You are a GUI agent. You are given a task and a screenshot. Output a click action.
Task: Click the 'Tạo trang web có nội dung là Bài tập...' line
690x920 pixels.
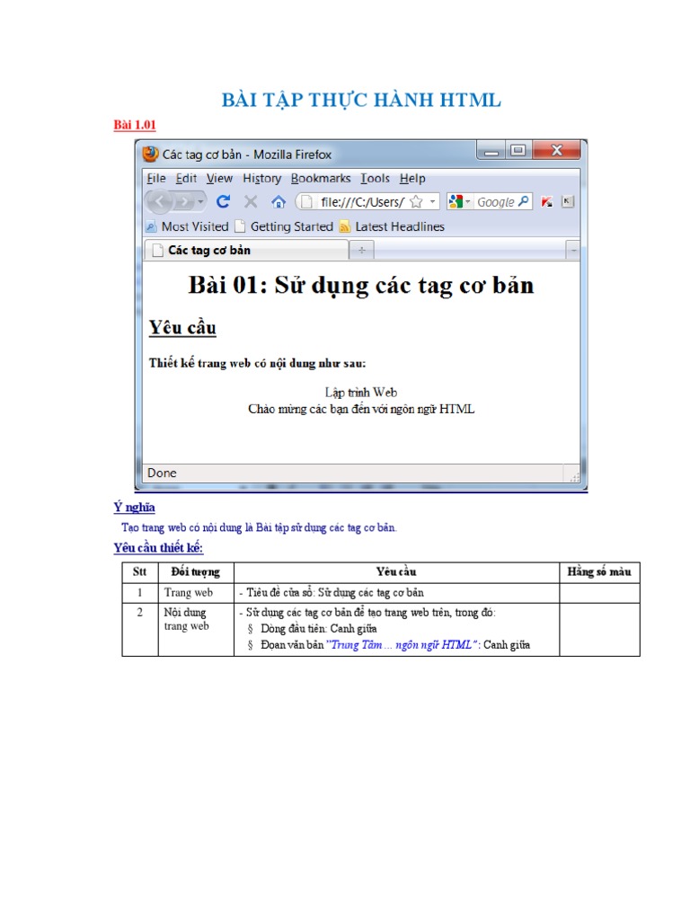click(259, 527)
